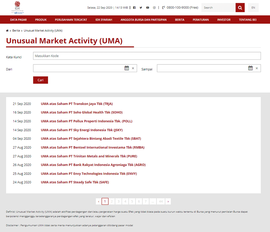Open UMA Transkon Jaya Tbk (TRJA) link

(77, 104)
